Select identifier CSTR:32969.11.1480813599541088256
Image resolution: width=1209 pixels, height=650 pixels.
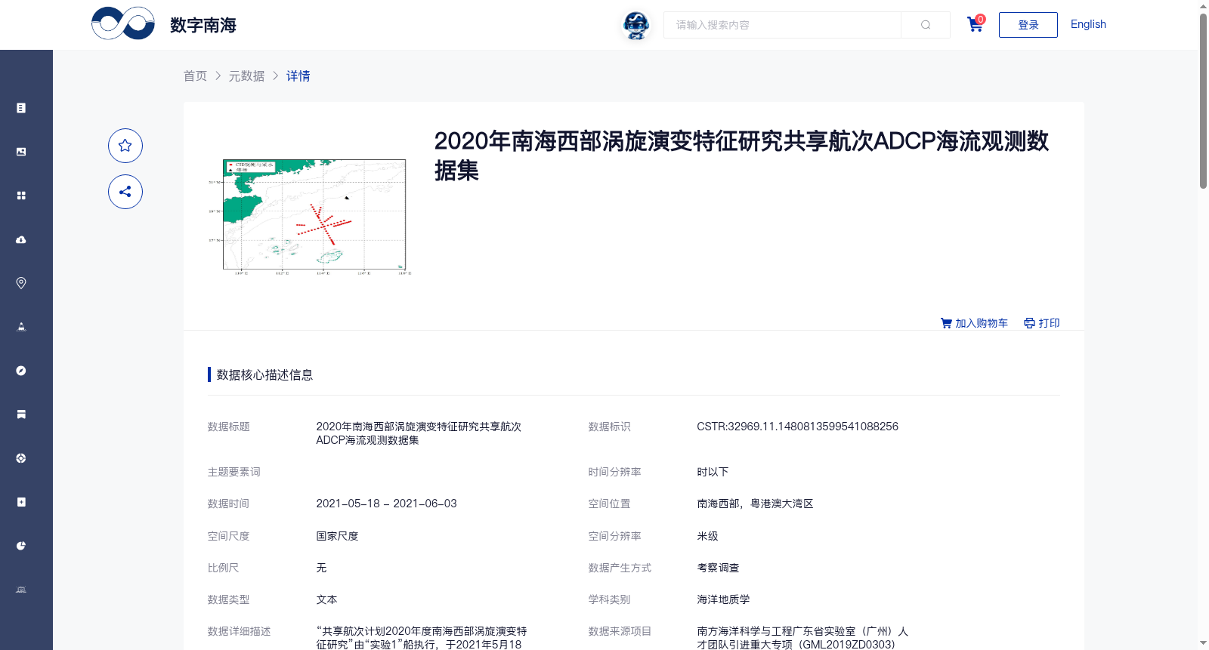click(x=798, y=427)
